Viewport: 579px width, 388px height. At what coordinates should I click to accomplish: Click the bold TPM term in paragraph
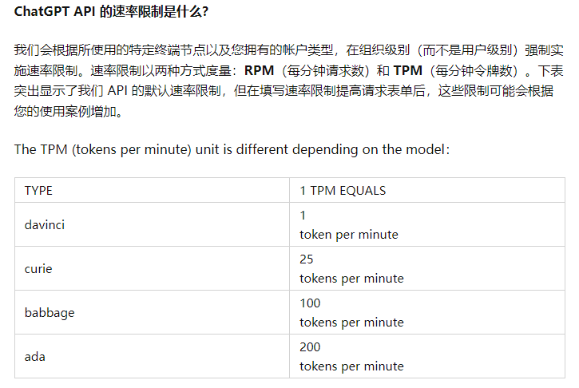click(x=407, y=70)
